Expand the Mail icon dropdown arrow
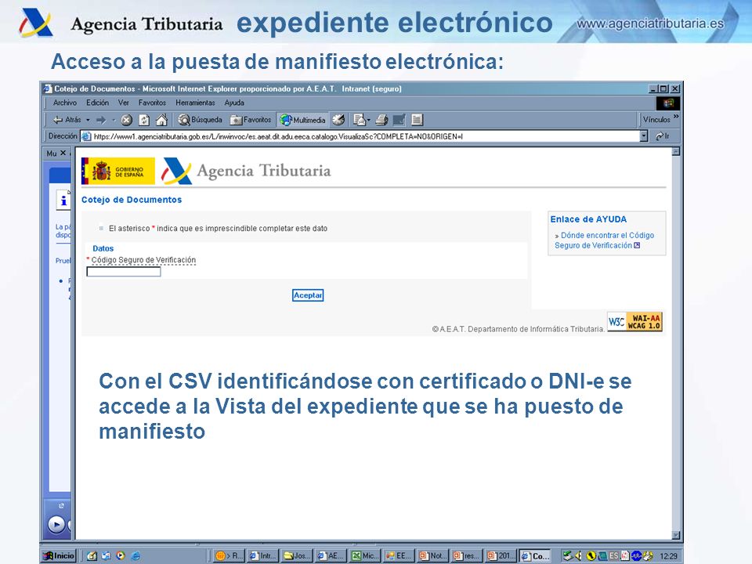Image resolution: width=752 pixels, height=564 pixels. [369, 120]
